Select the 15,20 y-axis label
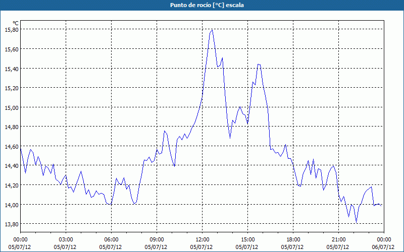The height and width of the screenshot is (252, 404). click(12, 88)
